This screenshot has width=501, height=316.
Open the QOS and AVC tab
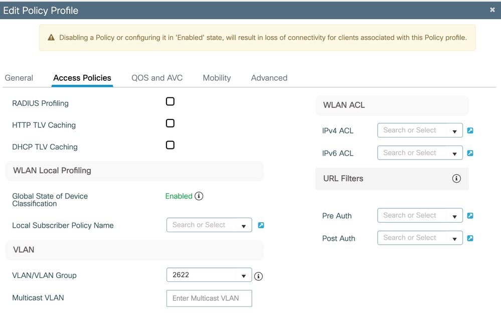click(x=157, y=78)
